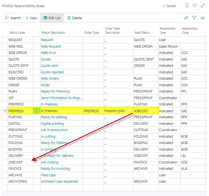Open Search with magnifier icon
This screenshot has height=196, width=209.
click(13, 18)
